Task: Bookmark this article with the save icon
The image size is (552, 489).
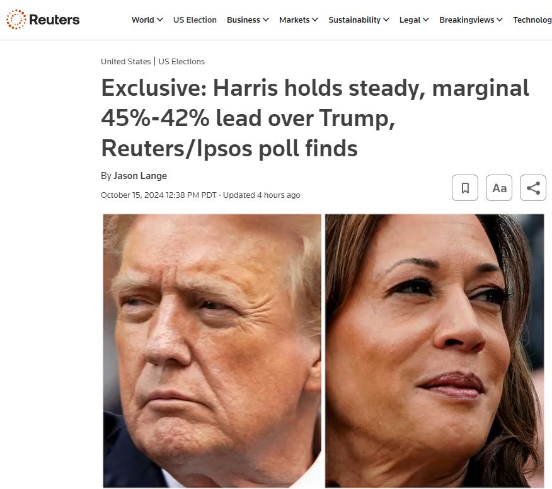Action: [464, 188]
